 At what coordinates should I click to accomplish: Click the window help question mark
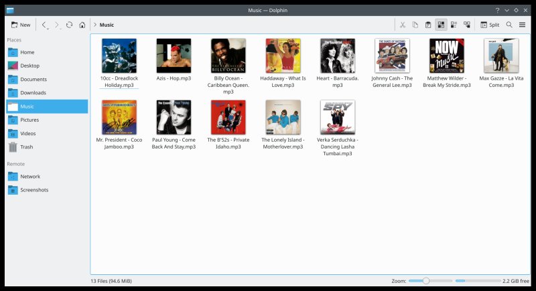[x=497, y=10]
